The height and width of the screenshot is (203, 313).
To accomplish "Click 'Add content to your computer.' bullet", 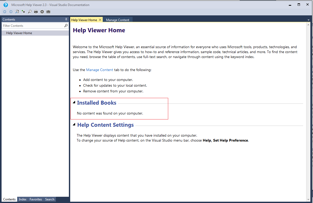I will pyautogui.click(x=108, y=80).
